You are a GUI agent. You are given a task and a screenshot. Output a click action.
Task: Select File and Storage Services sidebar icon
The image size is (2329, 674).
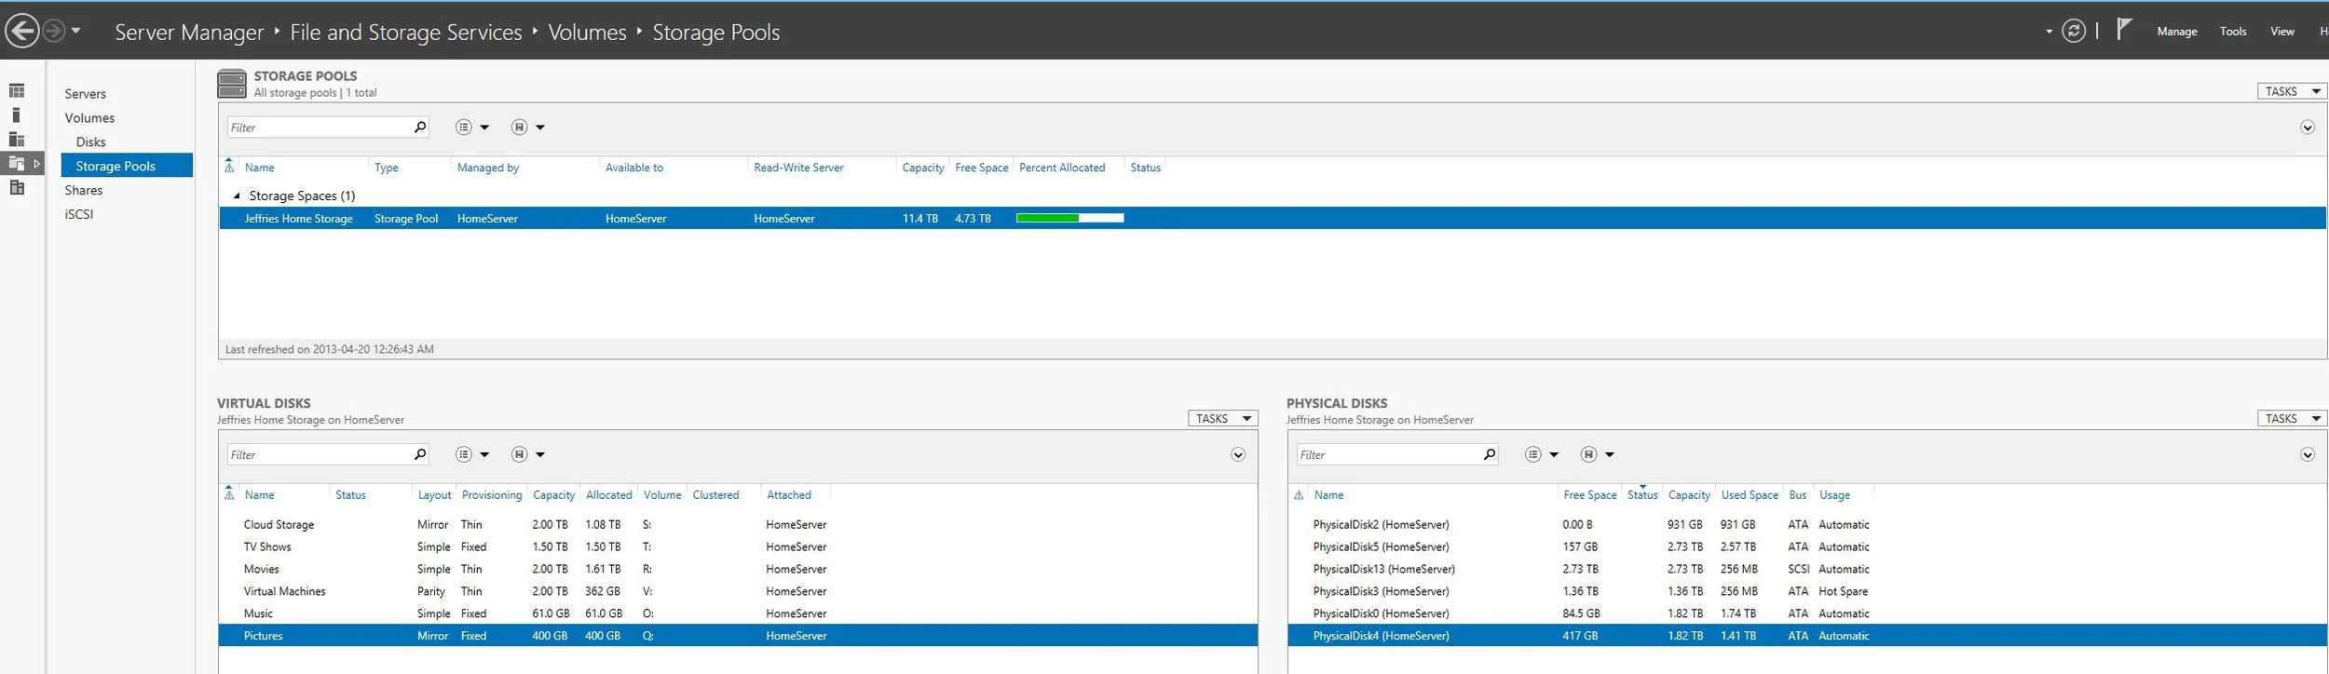tap(17, 163)
